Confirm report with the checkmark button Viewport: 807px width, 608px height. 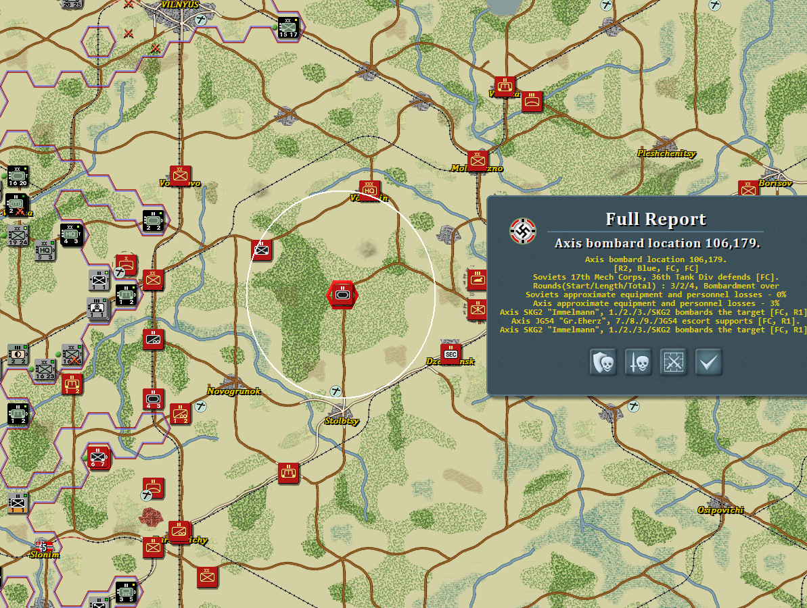click(708, 362)
